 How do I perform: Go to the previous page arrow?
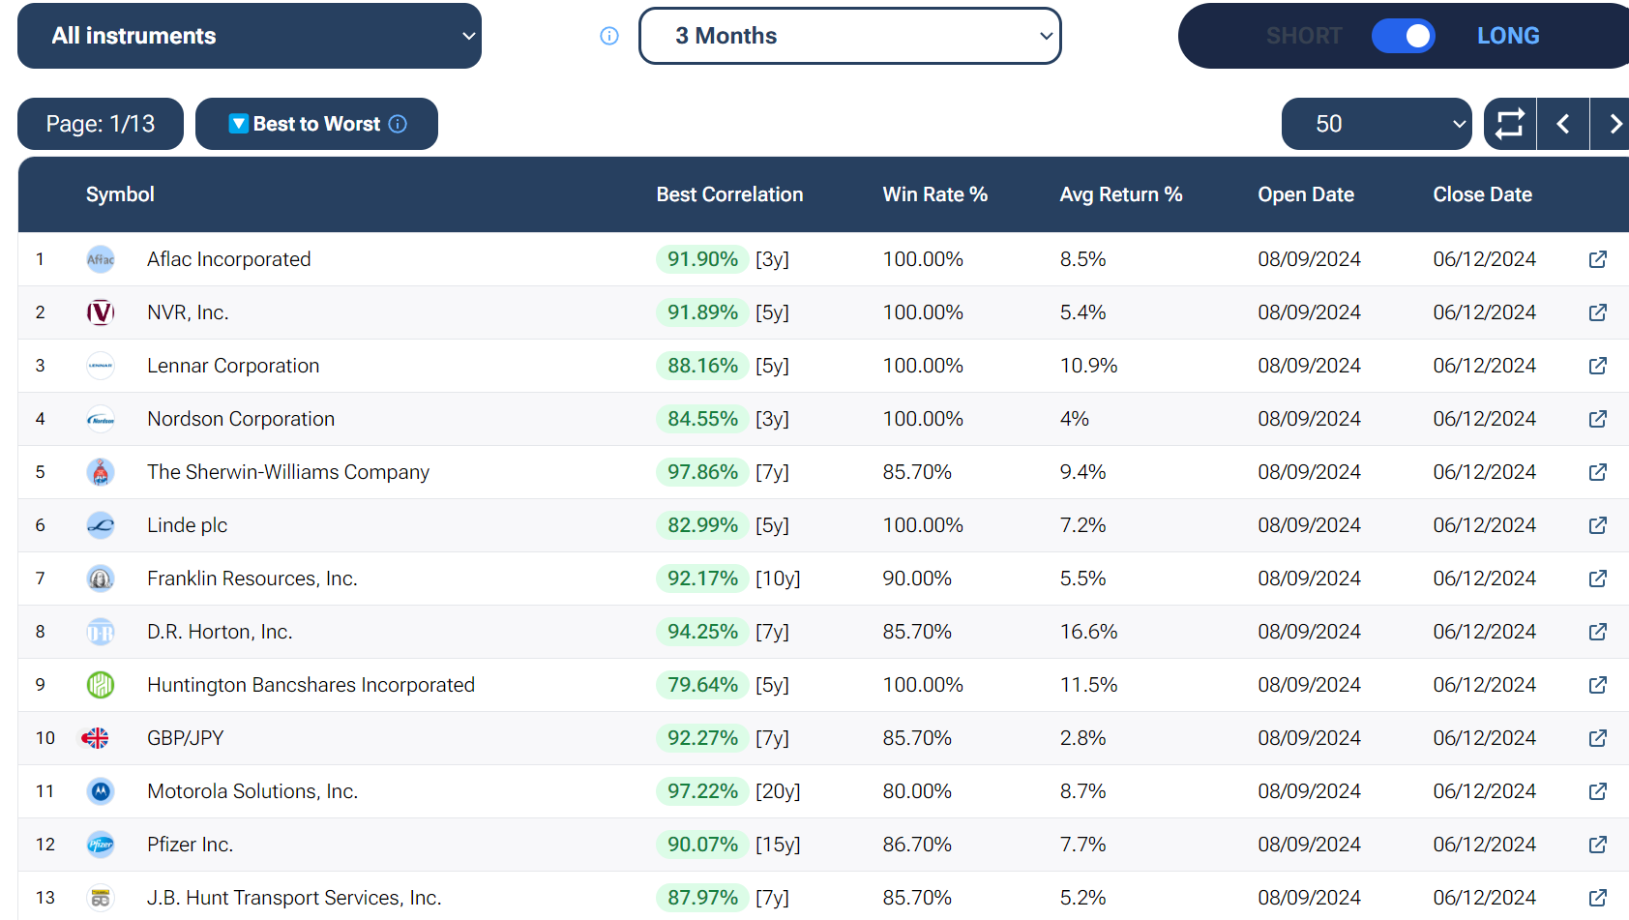[x=1563, y=124]
